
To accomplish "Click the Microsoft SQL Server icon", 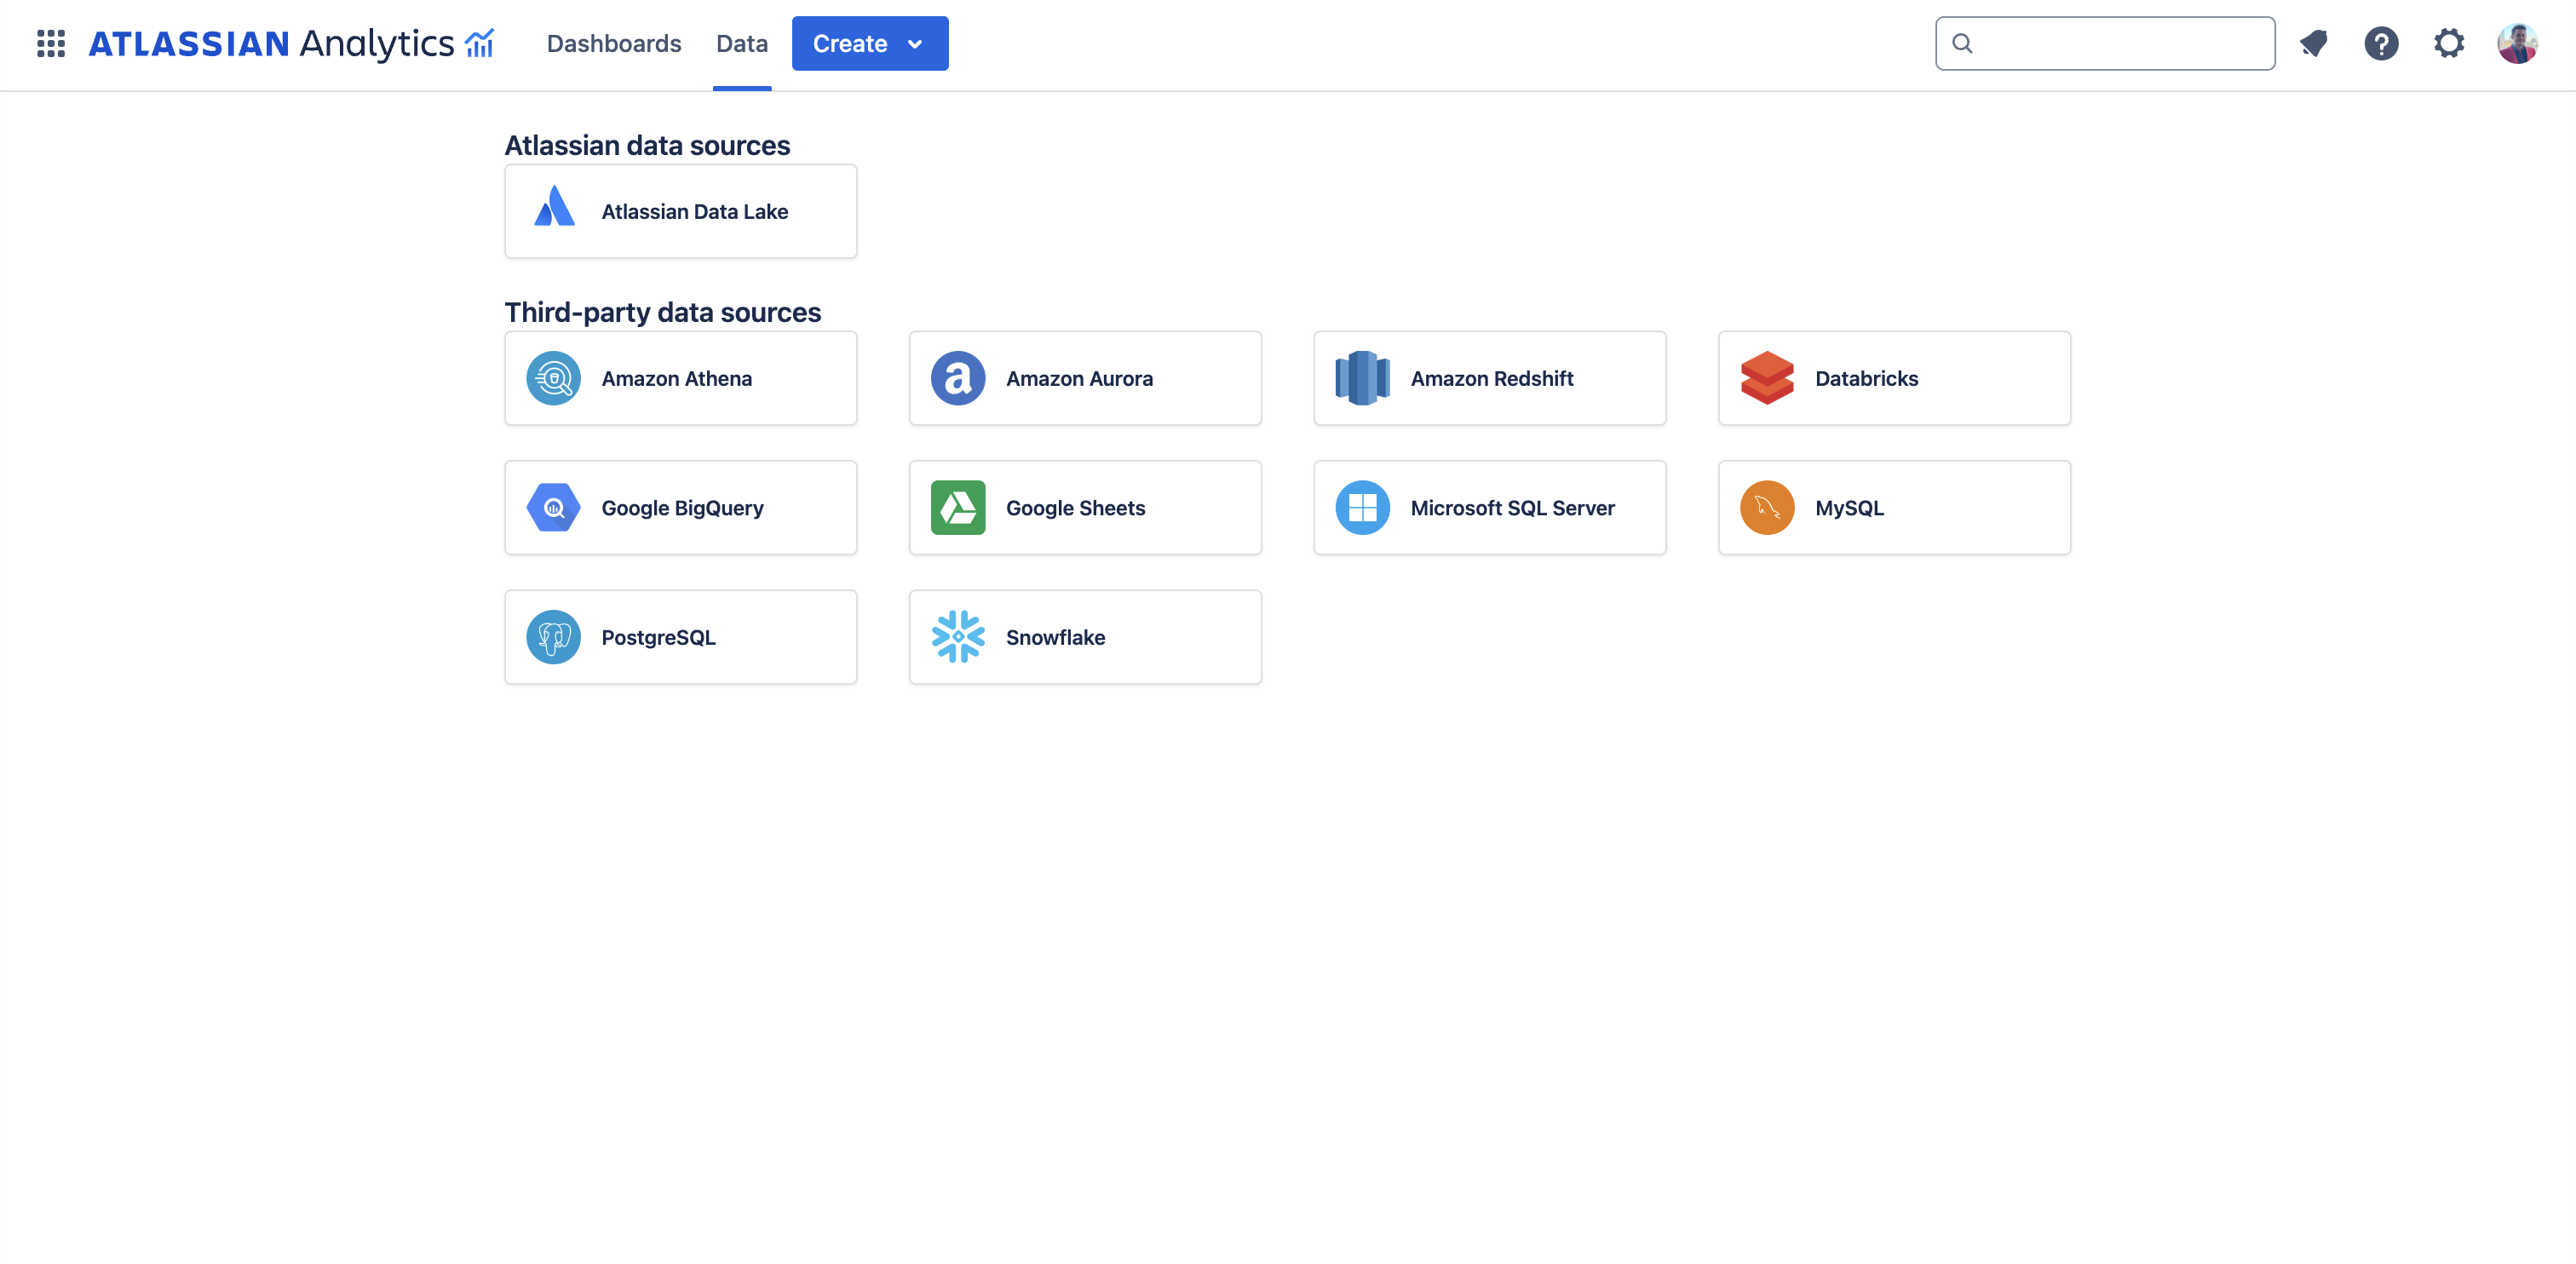I will point(1362,508).
